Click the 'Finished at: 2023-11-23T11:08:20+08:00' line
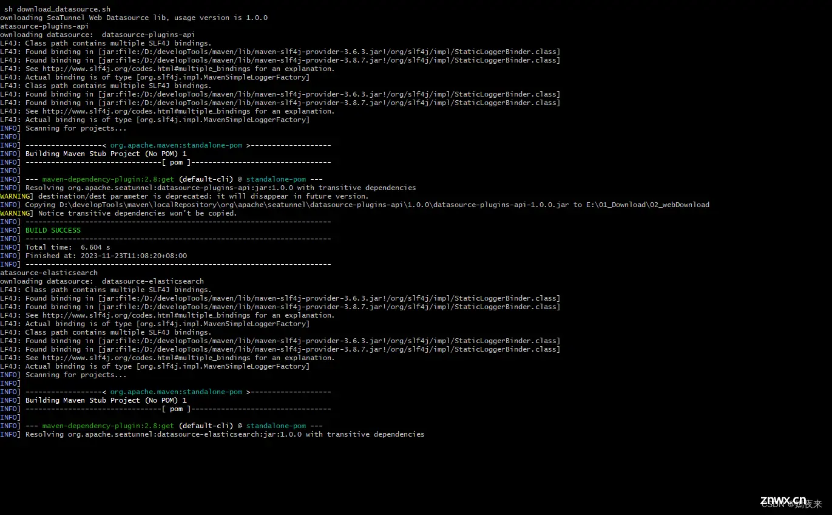This screenshot has width=832, height=515. point(93,256)
